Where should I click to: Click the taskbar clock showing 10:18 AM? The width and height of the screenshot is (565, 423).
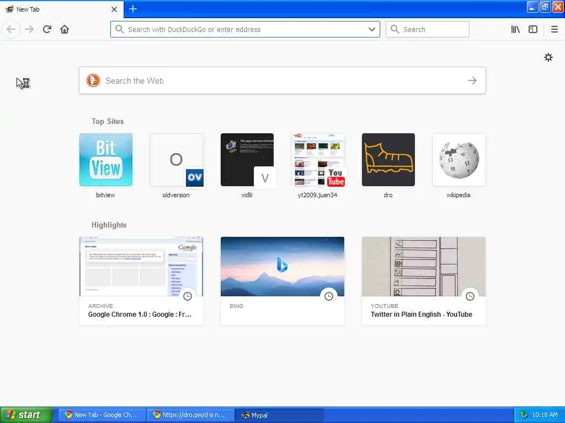pyautogui.click(x=545, y=415)
